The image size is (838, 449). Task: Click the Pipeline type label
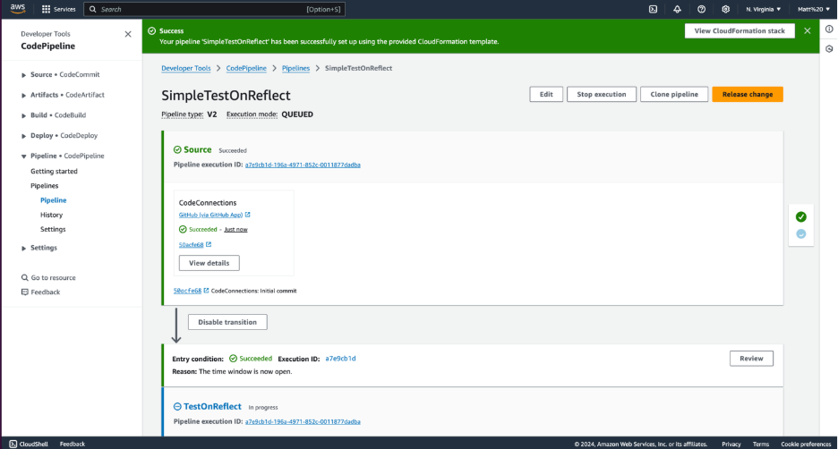183,114
